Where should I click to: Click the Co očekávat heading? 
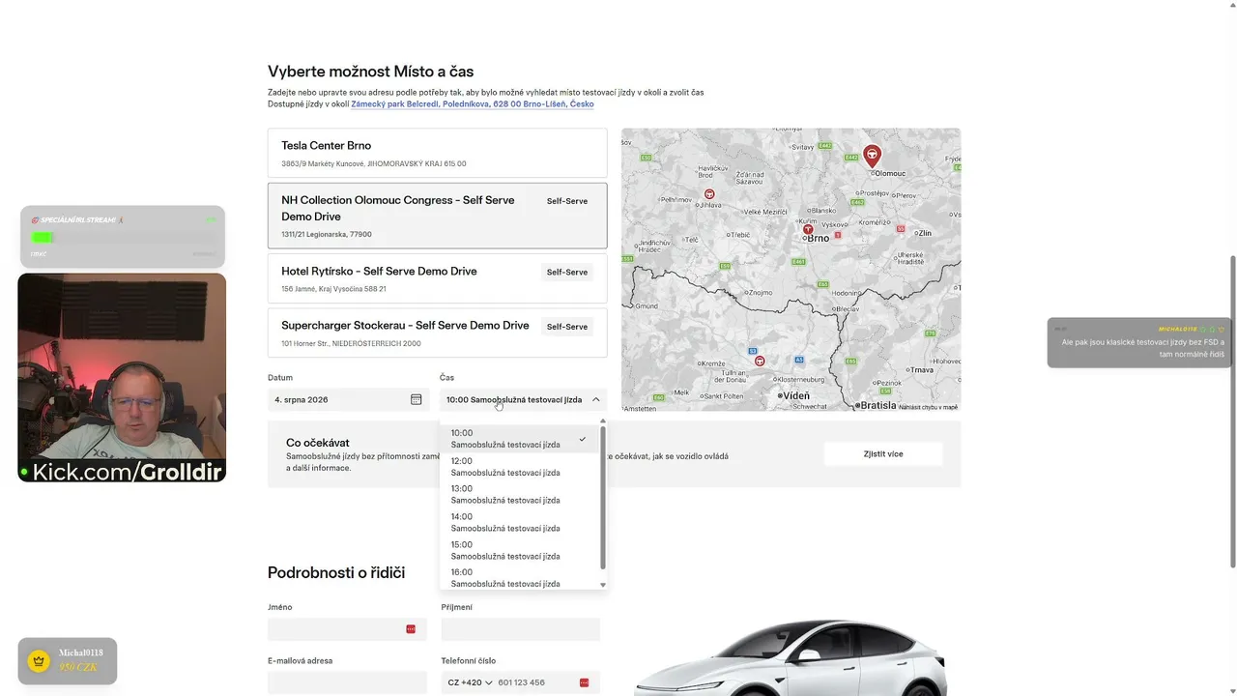click(x=318, y=443)
